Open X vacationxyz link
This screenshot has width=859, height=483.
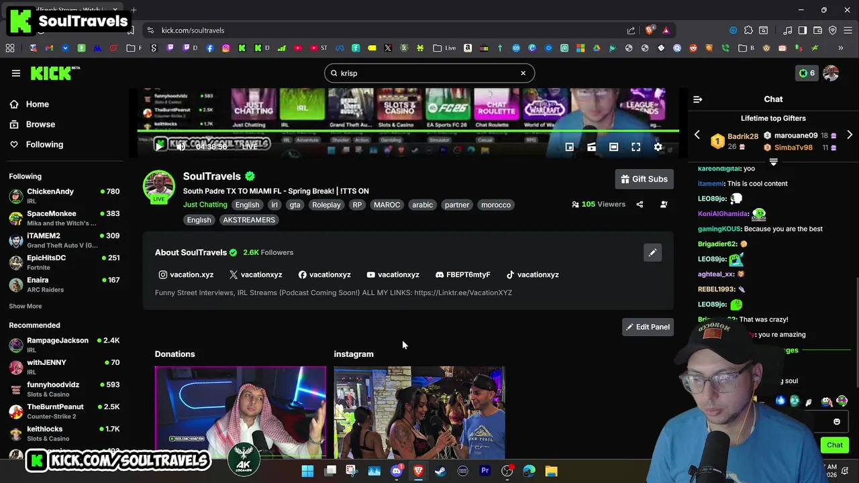[256, 274]
